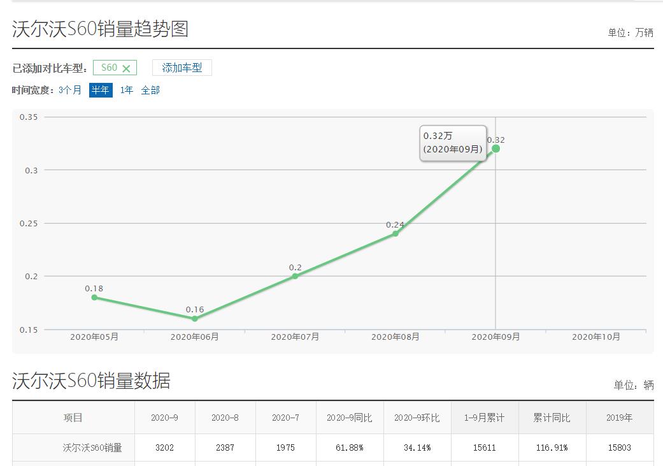Remove the S60 comparison model with the X icon
The width and height of the screenshot is (663, 466).
tap(126, 68)
